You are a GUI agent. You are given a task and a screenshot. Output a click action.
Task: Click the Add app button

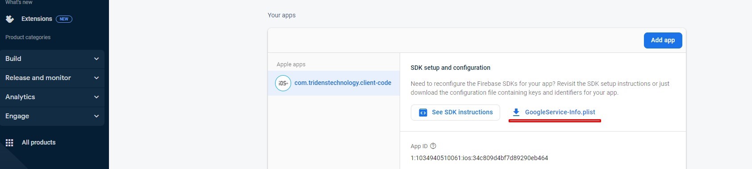(663, 40)
